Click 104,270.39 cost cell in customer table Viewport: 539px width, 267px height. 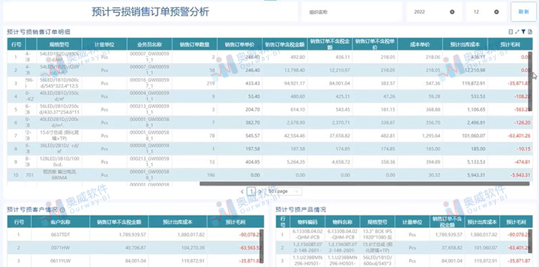tap(178, 247)
